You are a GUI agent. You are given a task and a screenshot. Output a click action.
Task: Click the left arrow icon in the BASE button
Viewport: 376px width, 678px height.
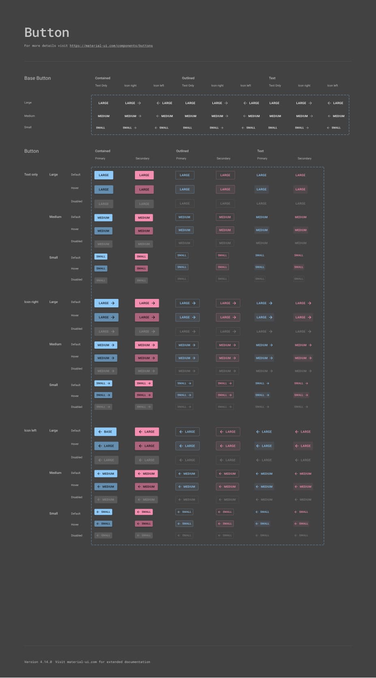100,432
